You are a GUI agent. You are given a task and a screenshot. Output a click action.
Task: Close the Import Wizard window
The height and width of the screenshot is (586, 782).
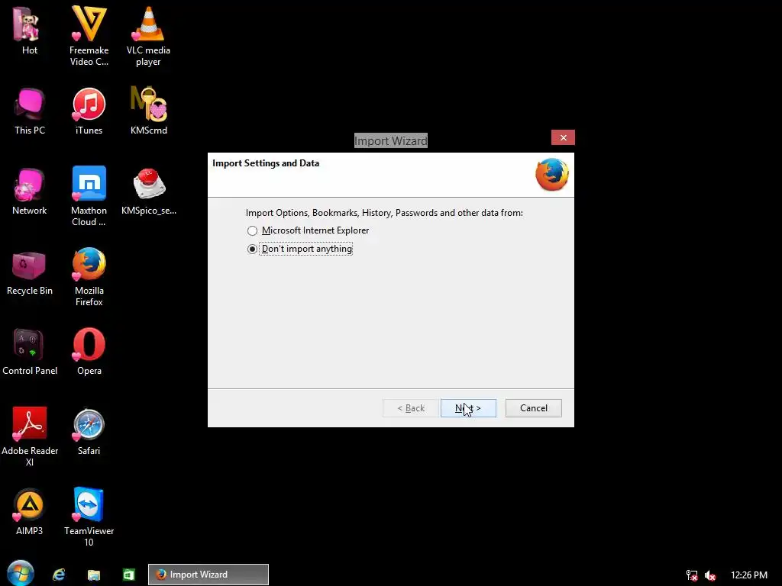point(563,137)
